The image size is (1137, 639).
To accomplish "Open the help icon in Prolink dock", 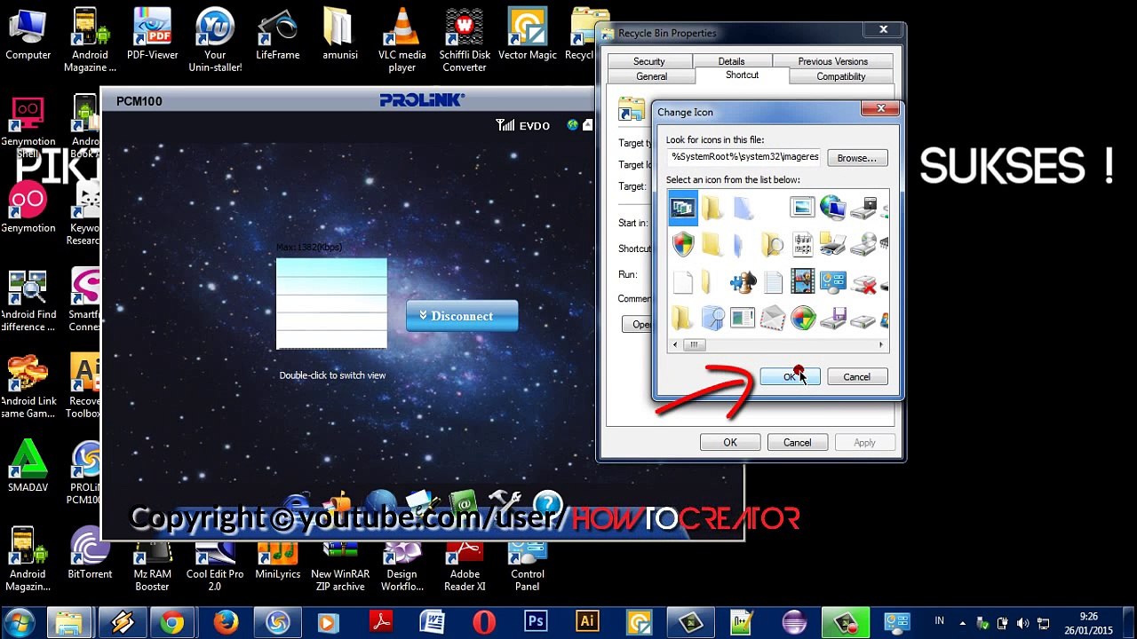I will pos(548,505).
